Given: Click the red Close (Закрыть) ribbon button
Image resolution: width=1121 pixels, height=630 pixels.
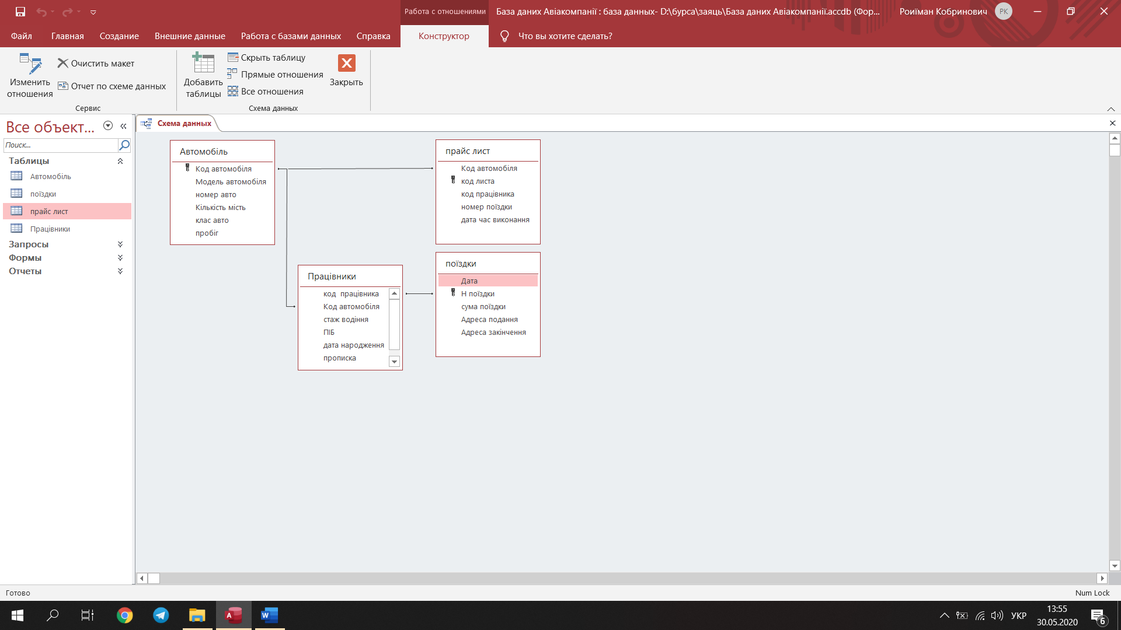Looking at the screenshot, I should click(346, 63).
